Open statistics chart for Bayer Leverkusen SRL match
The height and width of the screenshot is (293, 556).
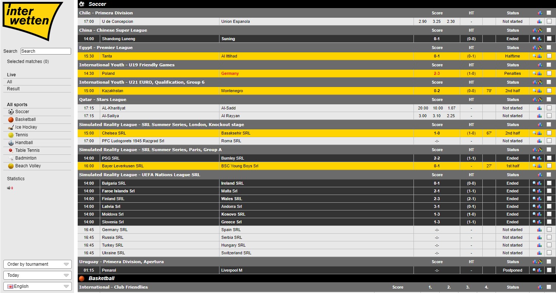pos(539,166)
